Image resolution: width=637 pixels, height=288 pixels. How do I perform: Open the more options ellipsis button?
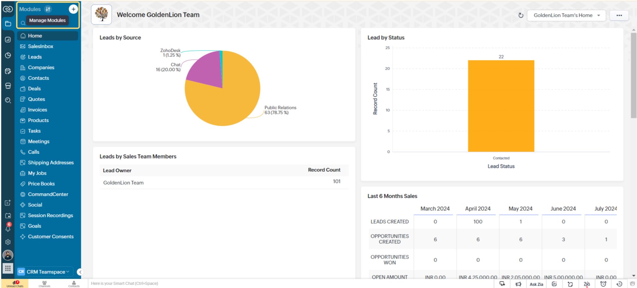[x=619, y=15]
